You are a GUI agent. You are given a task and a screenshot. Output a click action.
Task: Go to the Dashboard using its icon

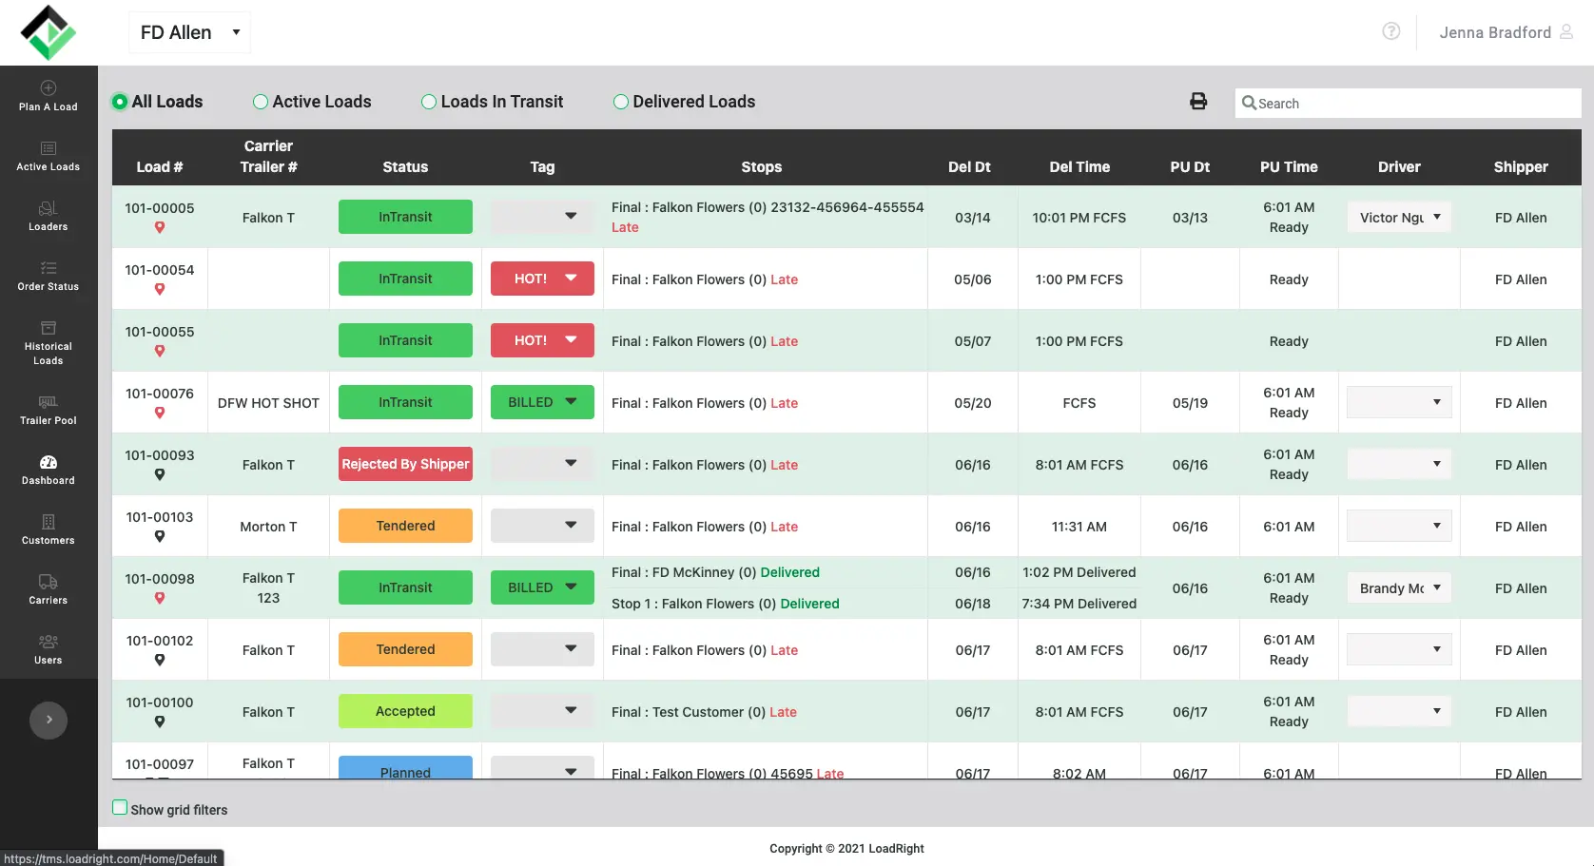48,470
